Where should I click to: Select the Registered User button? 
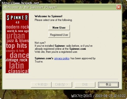59,35
